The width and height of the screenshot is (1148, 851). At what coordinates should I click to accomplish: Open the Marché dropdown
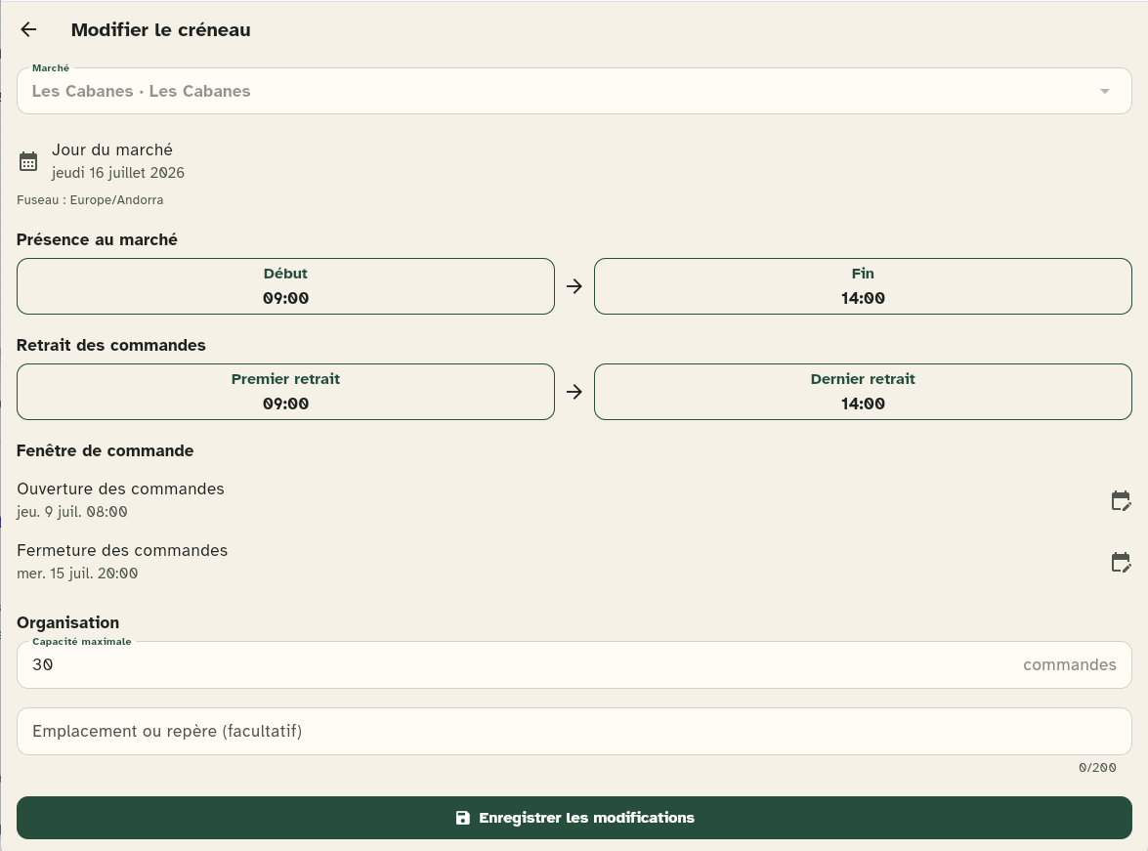pos(574,91)
